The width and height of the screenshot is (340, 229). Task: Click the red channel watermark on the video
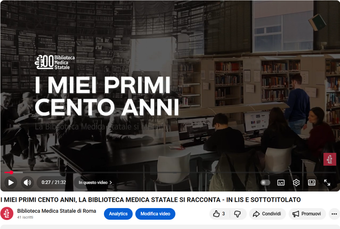coord(330,159)
